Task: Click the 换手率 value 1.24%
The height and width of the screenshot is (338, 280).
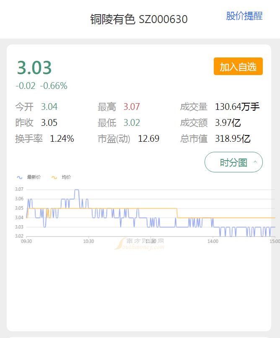Action: click(x=62, y=139)
